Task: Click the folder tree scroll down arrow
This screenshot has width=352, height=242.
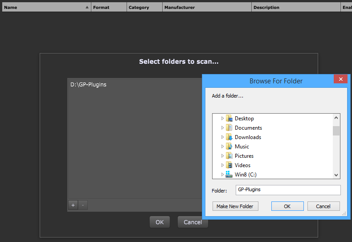Action: [336, 175]
